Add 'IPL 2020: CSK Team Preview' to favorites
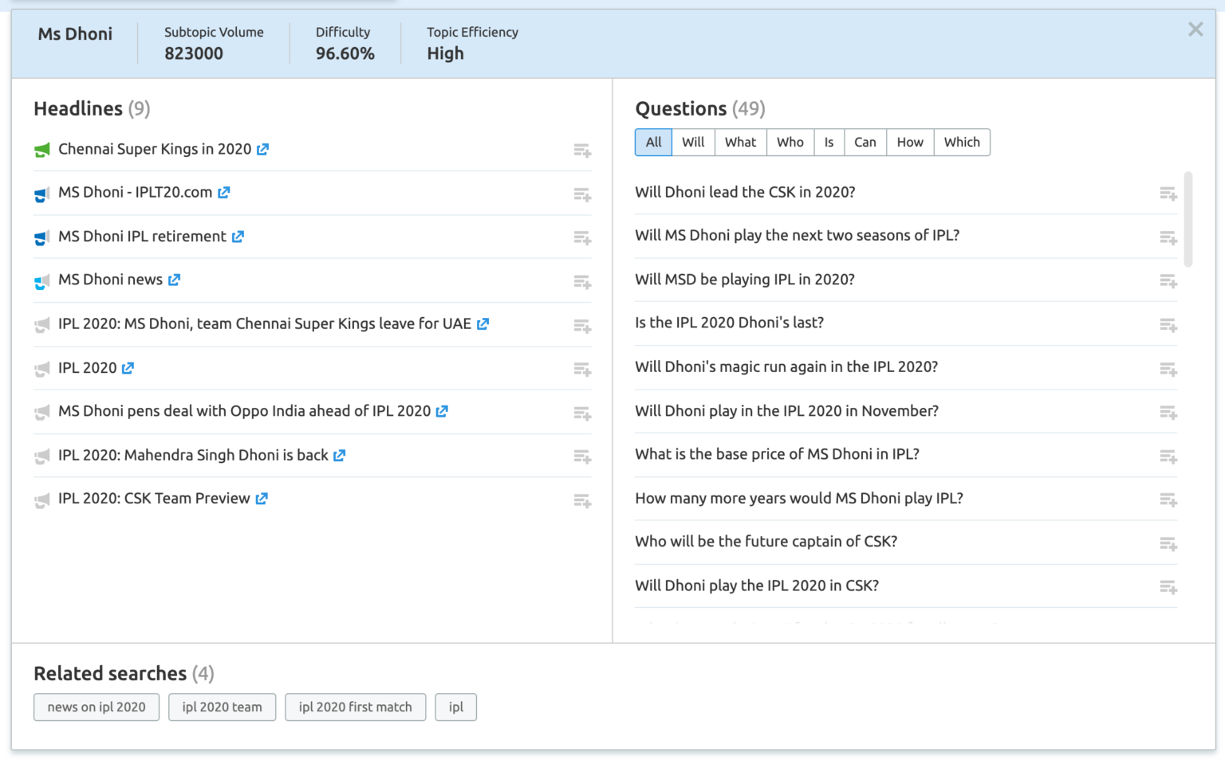This screenshot has height=760, width=1225. tap(582, 500)
